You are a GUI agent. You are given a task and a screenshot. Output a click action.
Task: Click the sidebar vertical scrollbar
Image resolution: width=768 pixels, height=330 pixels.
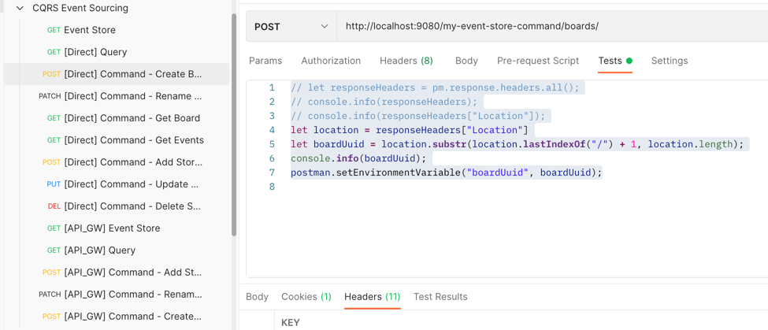pyautogui.click(x=234, y=126)
